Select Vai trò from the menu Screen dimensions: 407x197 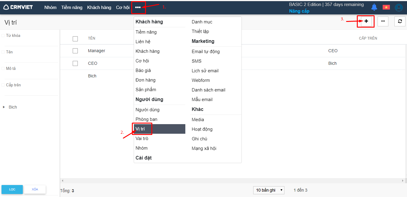point(142,139)
